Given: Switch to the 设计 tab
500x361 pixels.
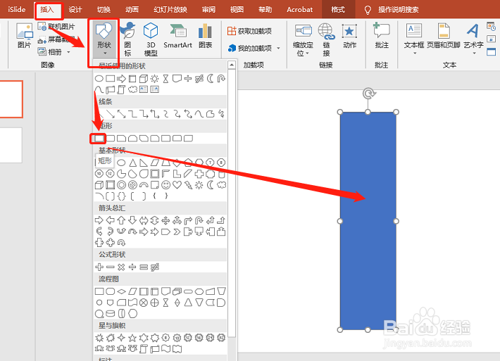Looking at the screenshot, I should (75, 10).
